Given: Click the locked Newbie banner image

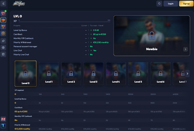Looking at the screenshot, I should (152, 36).
